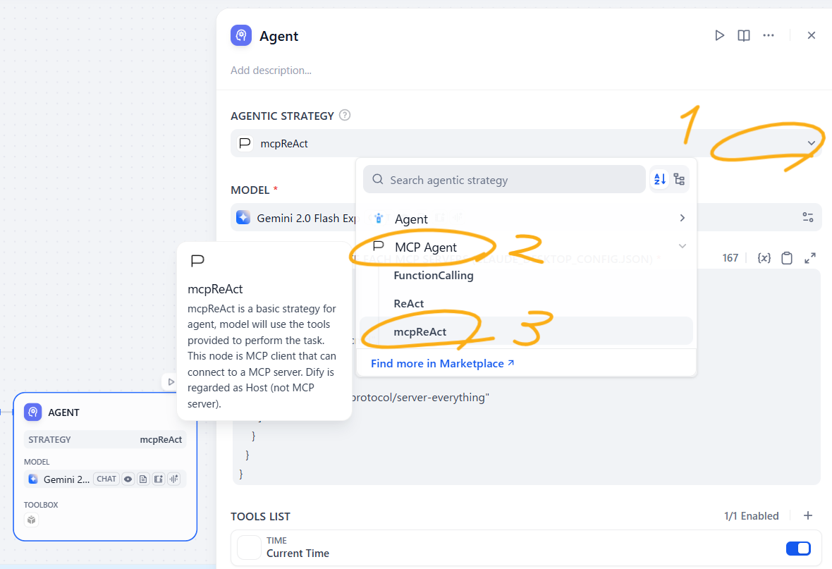Toggle the Current Time tool switch
The width and height of the screenshot is (832, 569).
pos(798,548)
